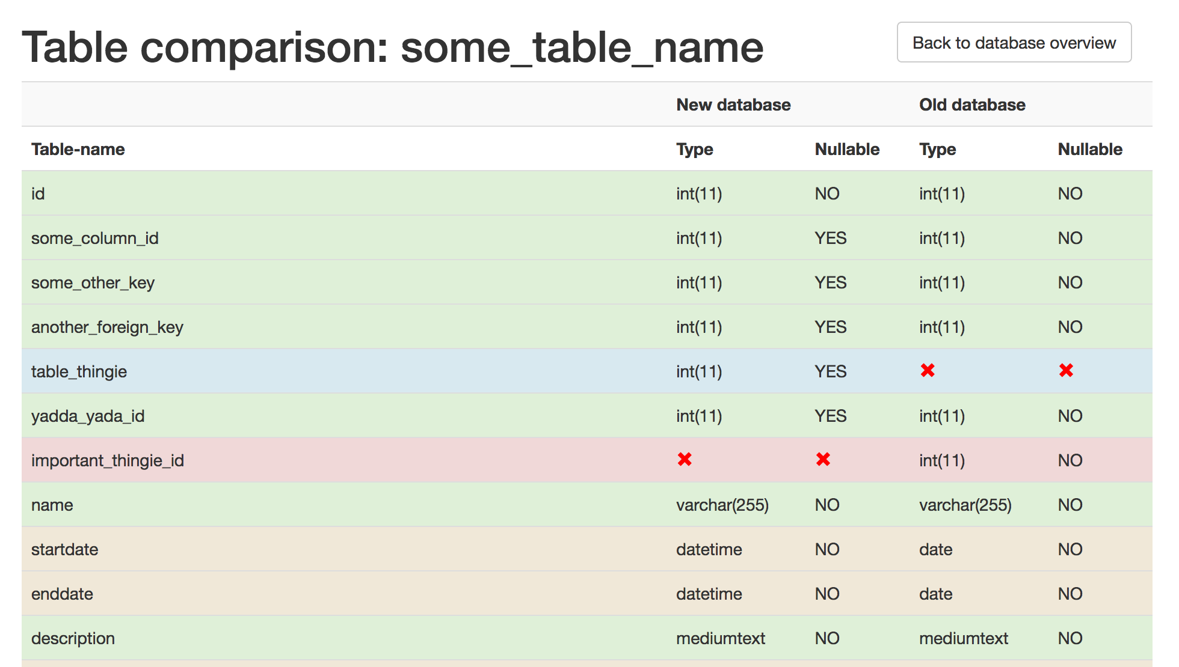Click mediumtext under Old database in description row
Image resolution: width=1179 pixels, height=667 pixels.
963,638
